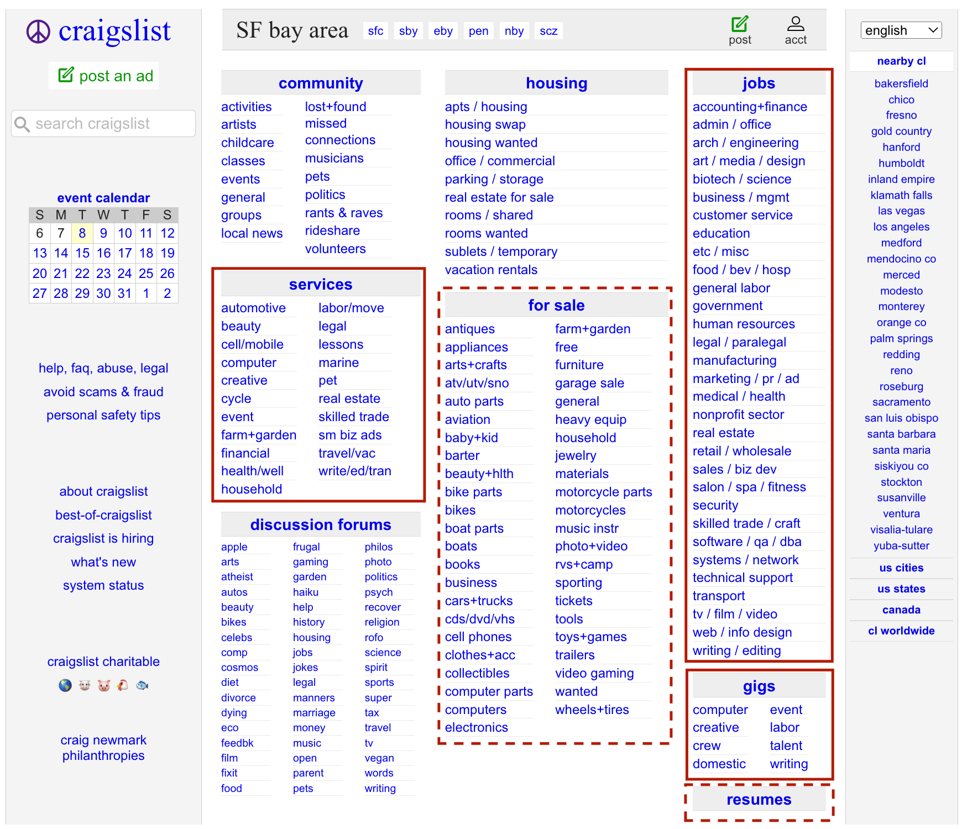
Task: Open talent gigs
Action: [786, 746]
